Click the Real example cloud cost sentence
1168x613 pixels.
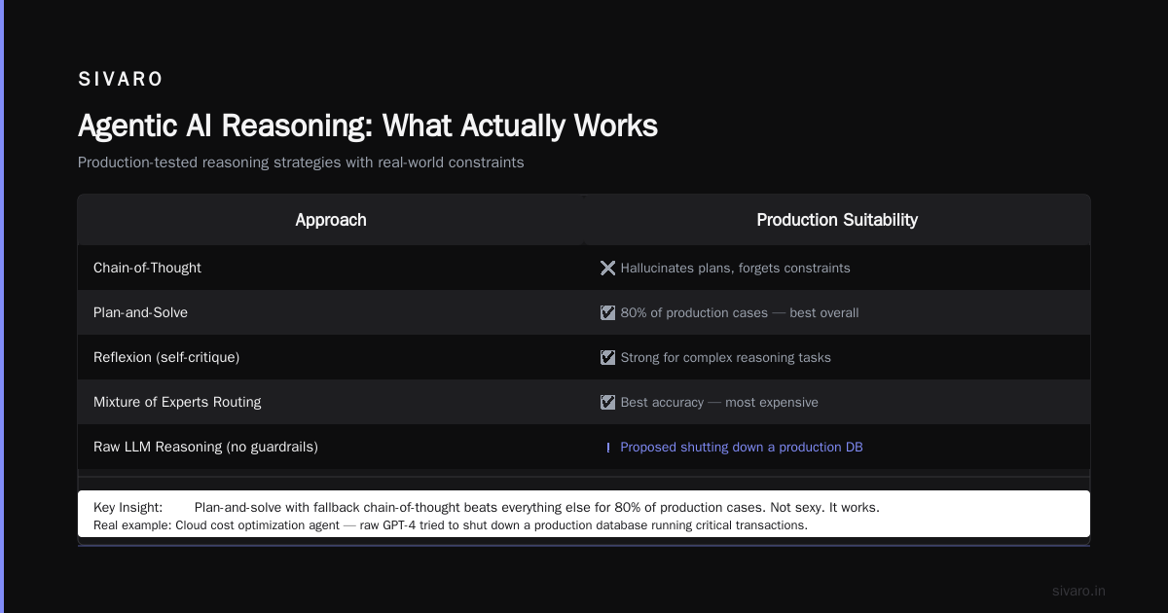coord(451,525)
